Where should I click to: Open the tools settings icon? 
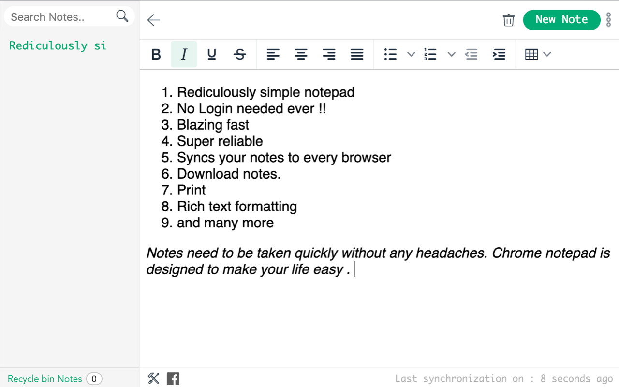[154, 378]
